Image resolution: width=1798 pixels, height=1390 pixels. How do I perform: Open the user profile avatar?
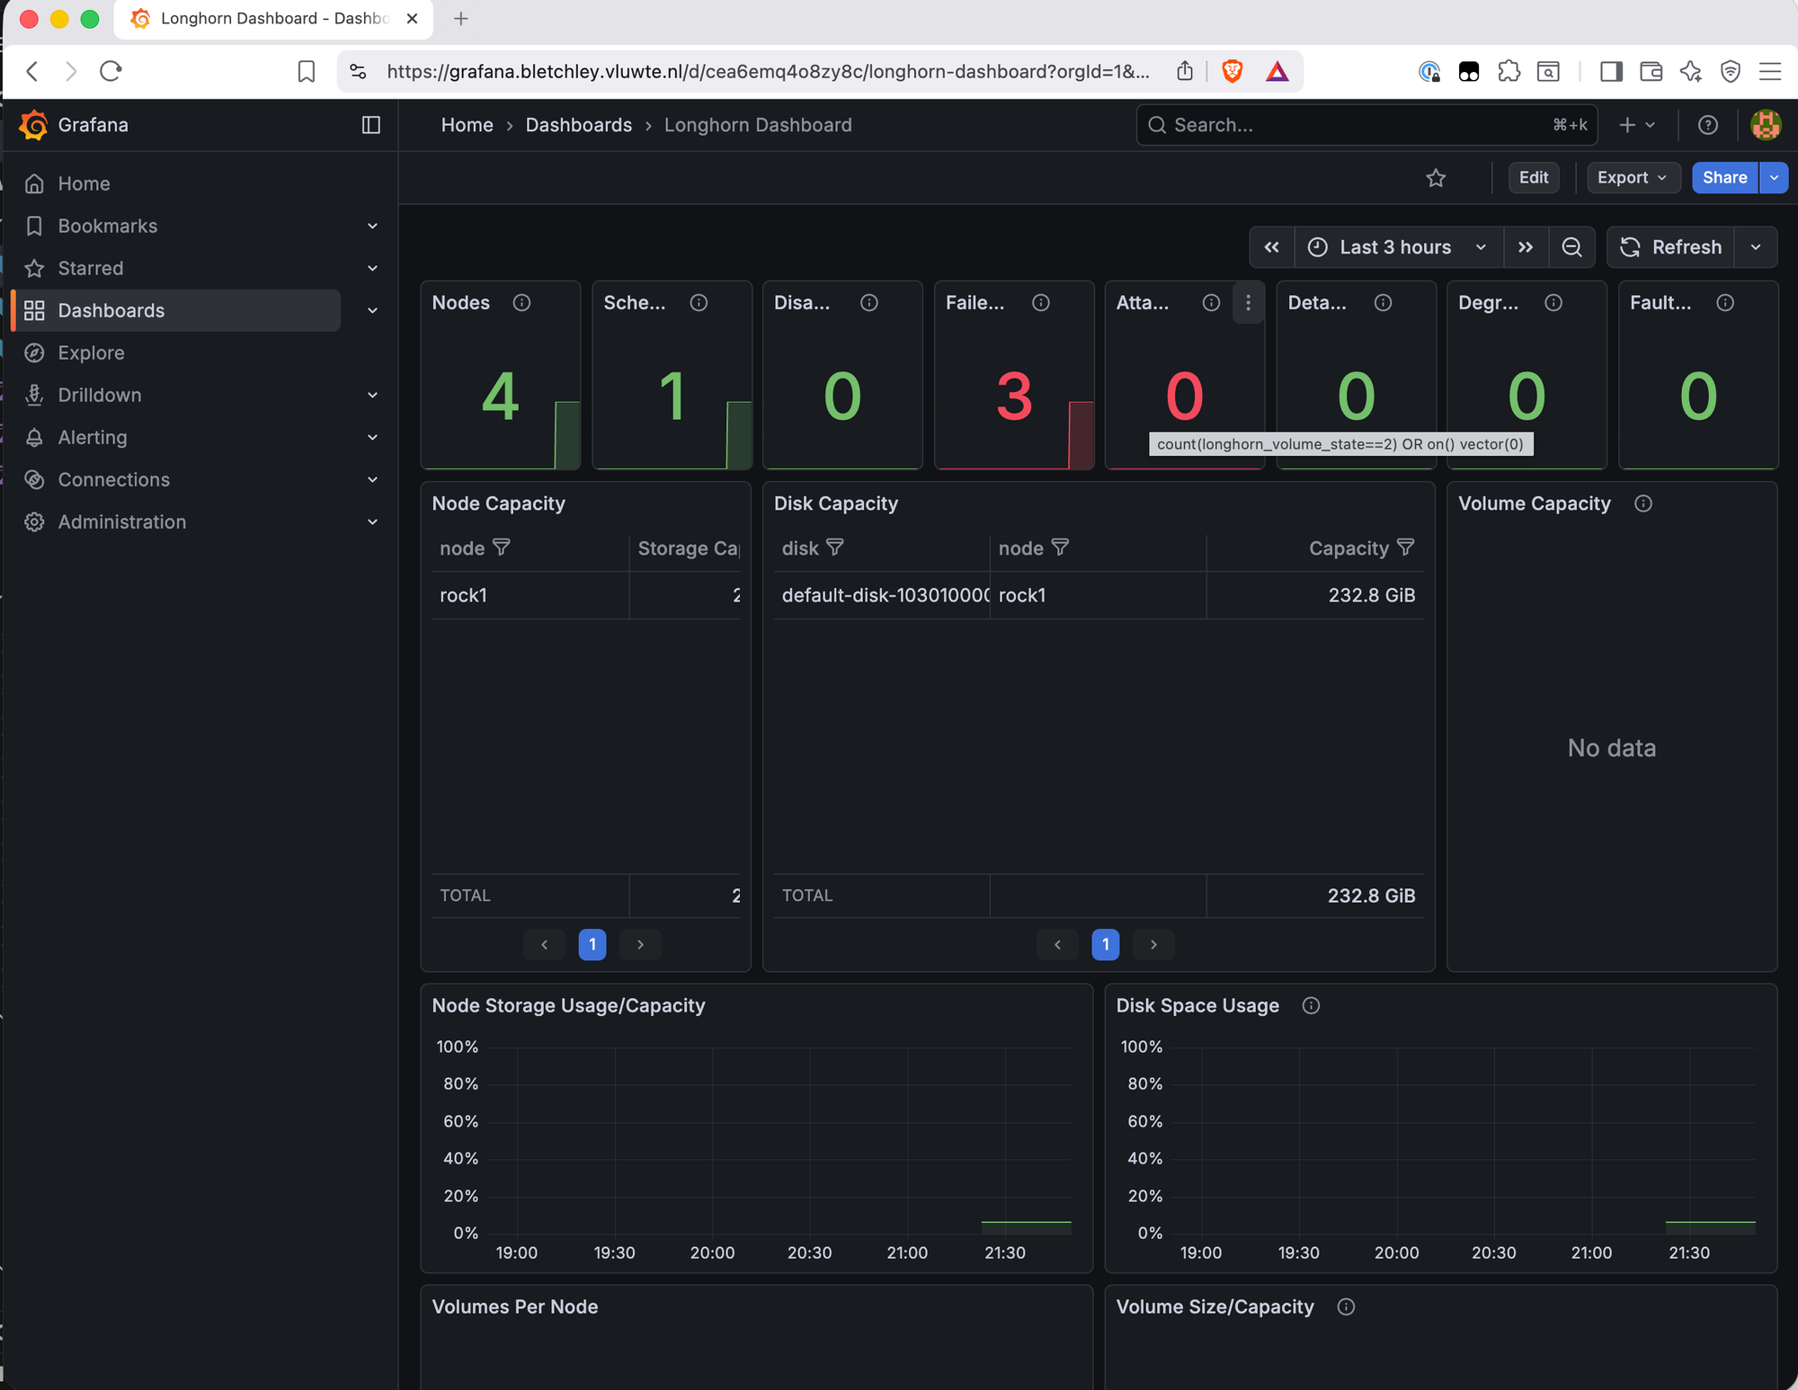[1766, 125]
